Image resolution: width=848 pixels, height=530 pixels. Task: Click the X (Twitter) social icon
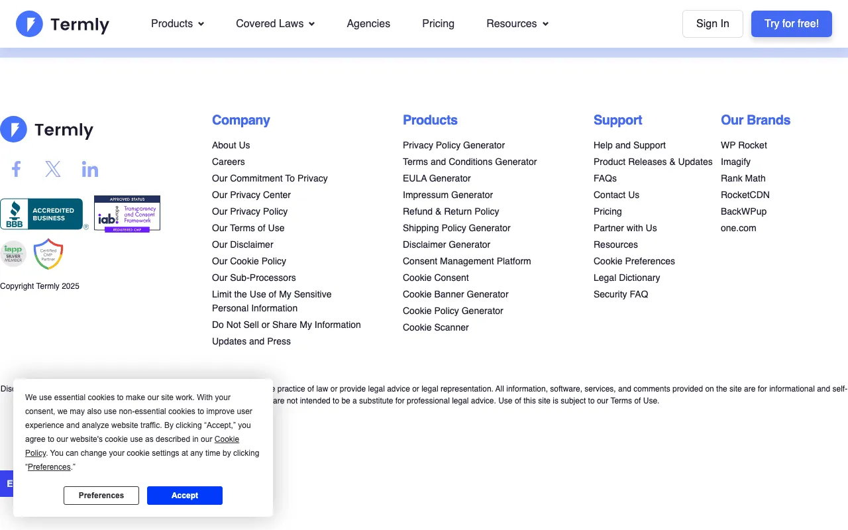click(53, 168)
